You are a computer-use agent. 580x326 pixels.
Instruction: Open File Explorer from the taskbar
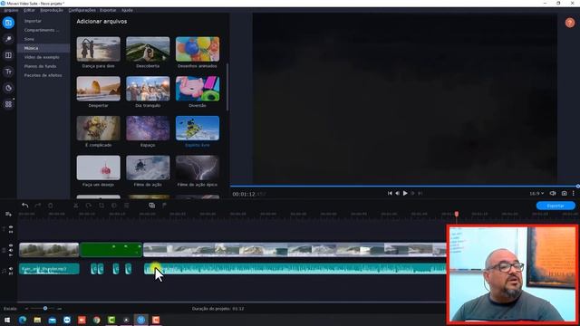(37, 320)
